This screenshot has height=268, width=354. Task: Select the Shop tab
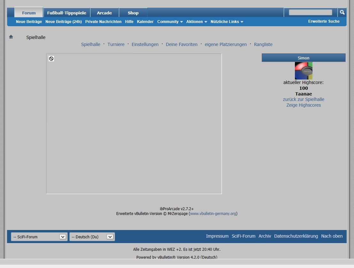tap(133, 13)
